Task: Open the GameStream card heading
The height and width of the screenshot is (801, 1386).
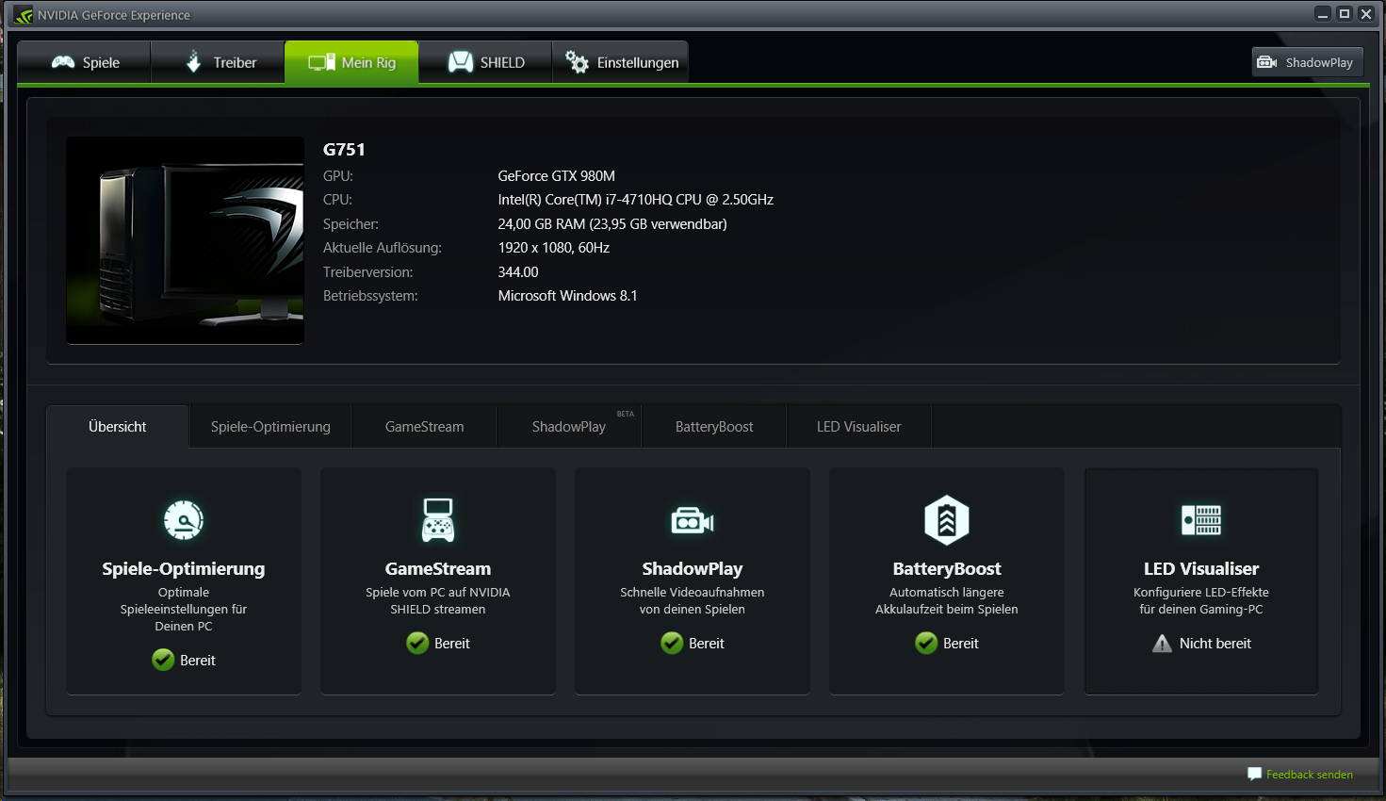Action: pos(438,568)
